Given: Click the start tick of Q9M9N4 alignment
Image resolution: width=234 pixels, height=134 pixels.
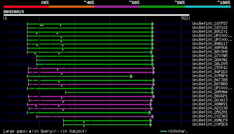Looking at the screenshot, I should click(66, 93).
